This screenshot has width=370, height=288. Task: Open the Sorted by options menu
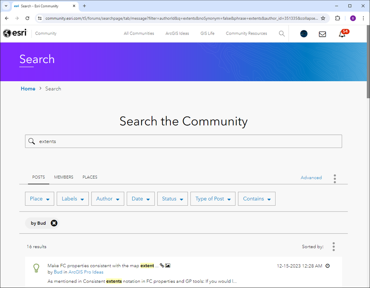[x=333, y=247]
